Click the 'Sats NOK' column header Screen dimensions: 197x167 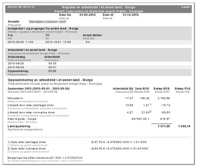(142, 89)
